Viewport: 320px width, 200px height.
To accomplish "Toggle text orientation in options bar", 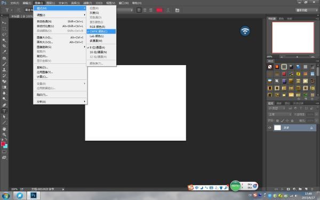I will (x=19, y=10).
